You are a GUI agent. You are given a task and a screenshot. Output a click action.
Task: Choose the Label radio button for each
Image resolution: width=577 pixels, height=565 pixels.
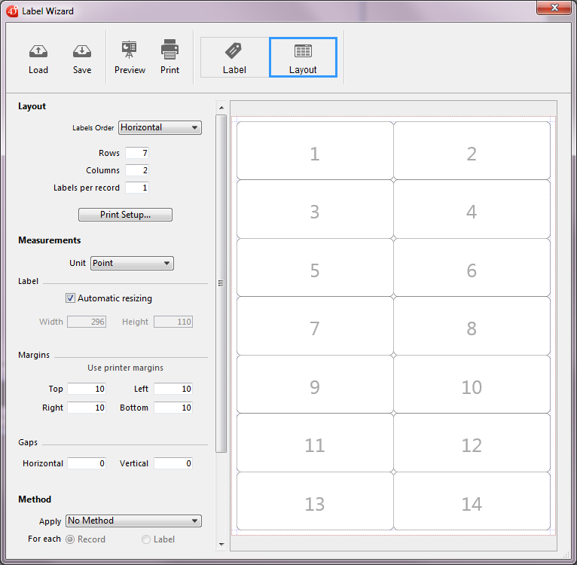coord(147,539)
